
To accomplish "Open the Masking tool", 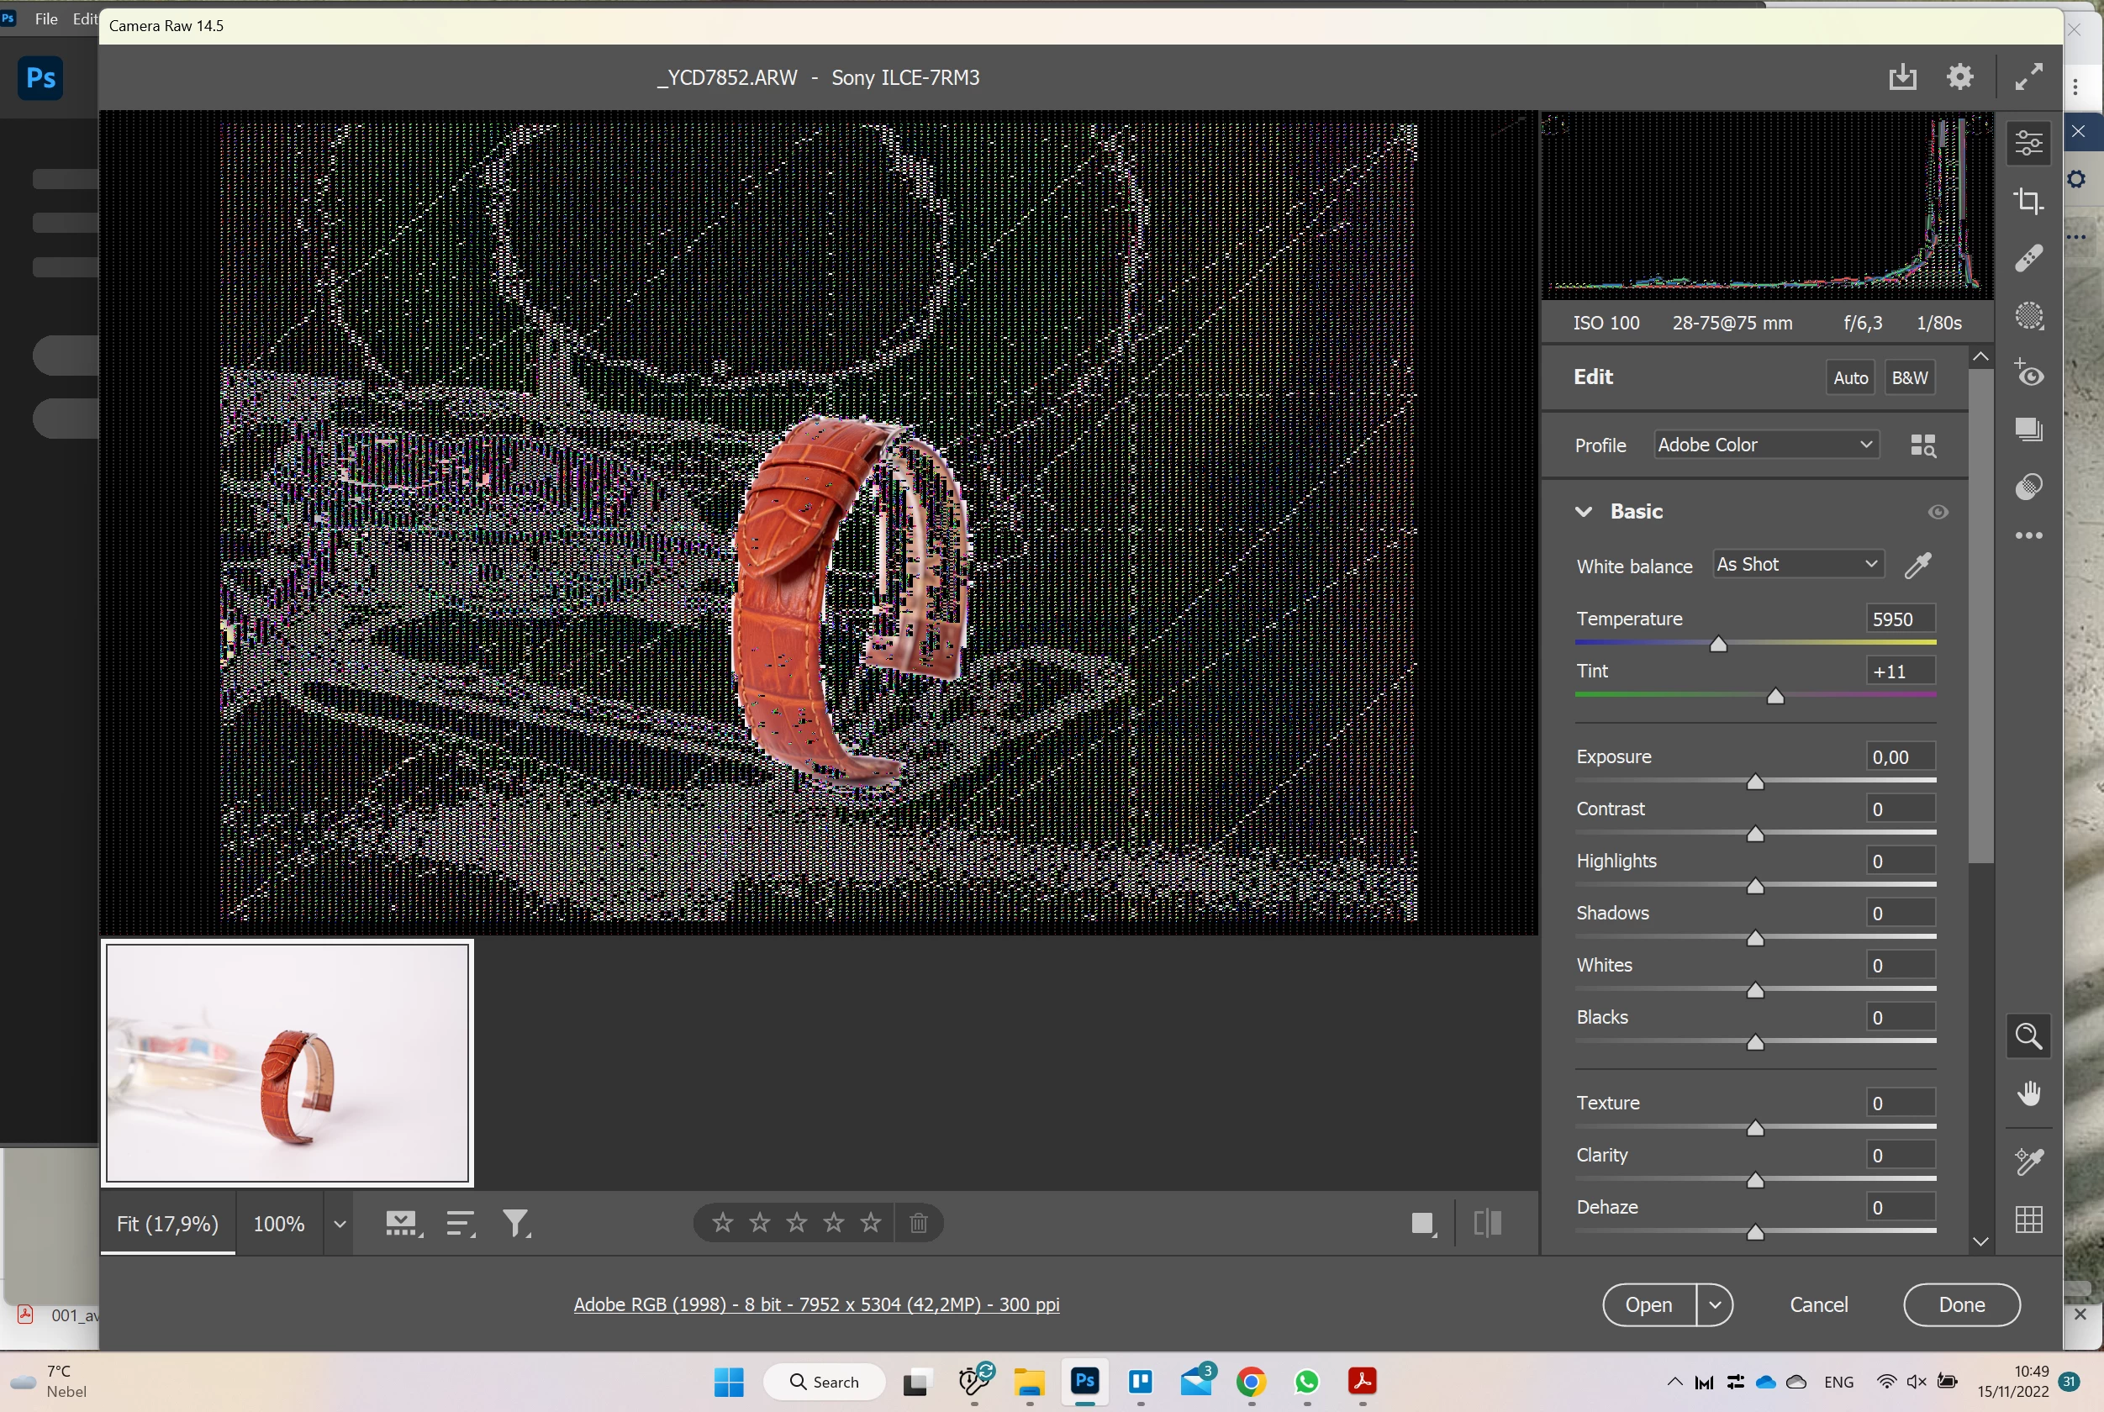I will coord(2028,316).
